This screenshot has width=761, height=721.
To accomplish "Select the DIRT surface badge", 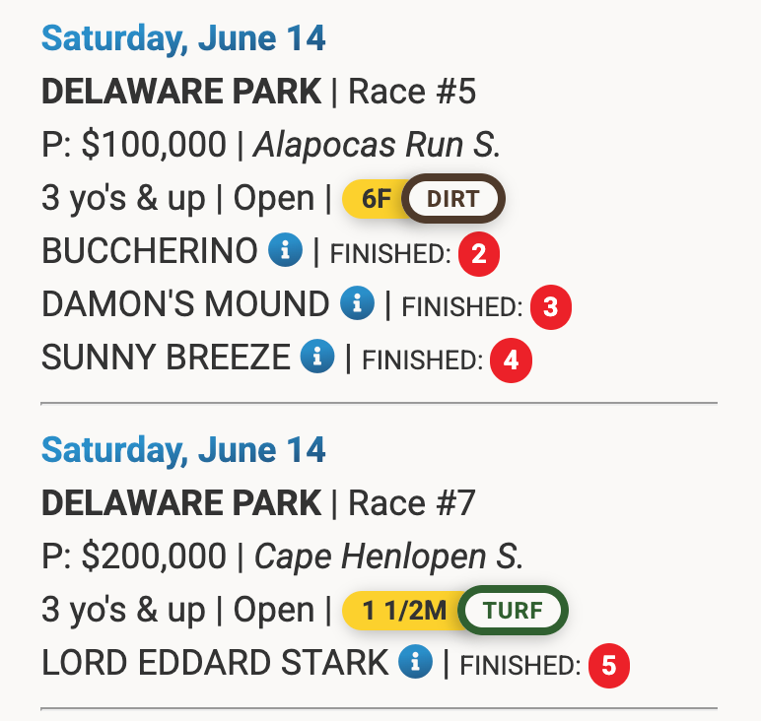I will click(453, 199).
